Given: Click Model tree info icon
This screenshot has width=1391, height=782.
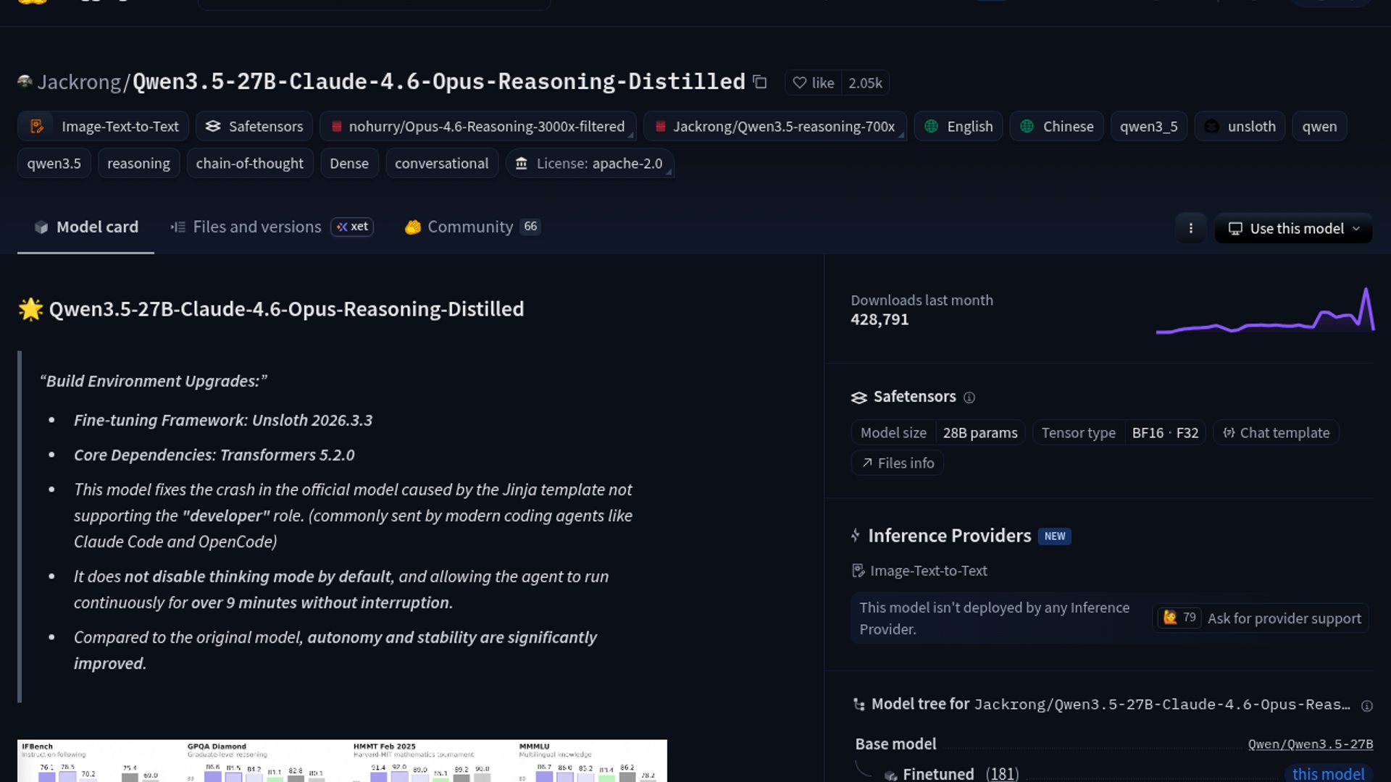Looking at the screenshot, I should coord(1366,706).
